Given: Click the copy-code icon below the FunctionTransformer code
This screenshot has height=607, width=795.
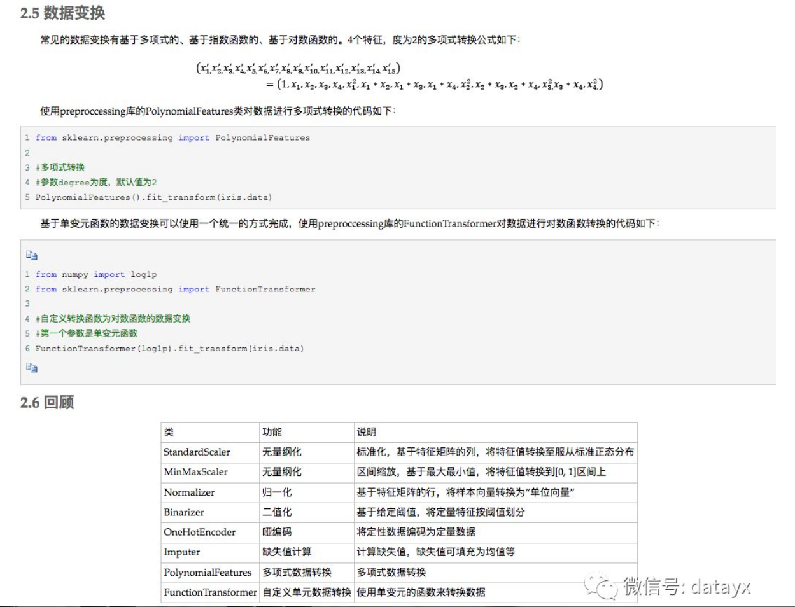Looking at the screenshot, I should 32,368.
